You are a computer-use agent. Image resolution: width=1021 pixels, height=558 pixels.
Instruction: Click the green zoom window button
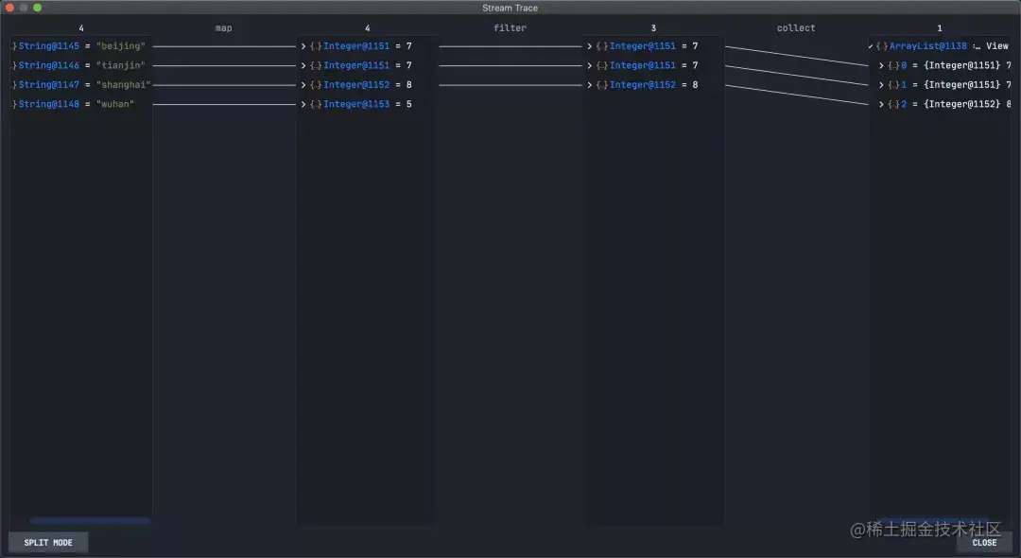point(37,8)
